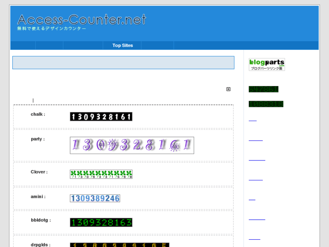Click the 'Clover :' label
The width and height of the screenshot is (329, 247).
click(39, 172)
